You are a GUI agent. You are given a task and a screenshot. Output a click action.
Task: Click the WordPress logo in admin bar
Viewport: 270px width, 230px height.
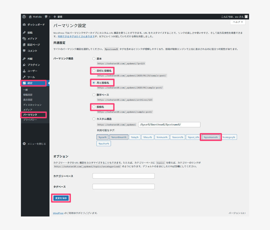[24, 17]
